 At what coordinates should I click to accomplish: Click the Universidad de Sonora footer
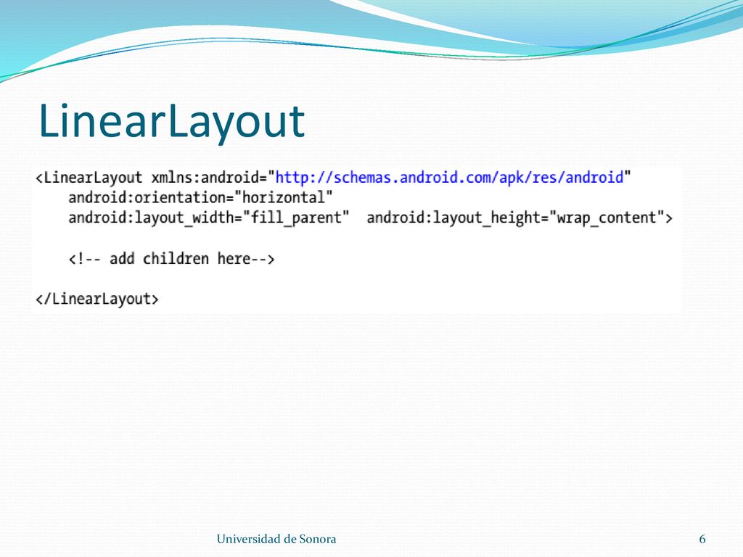click(276, 539)
